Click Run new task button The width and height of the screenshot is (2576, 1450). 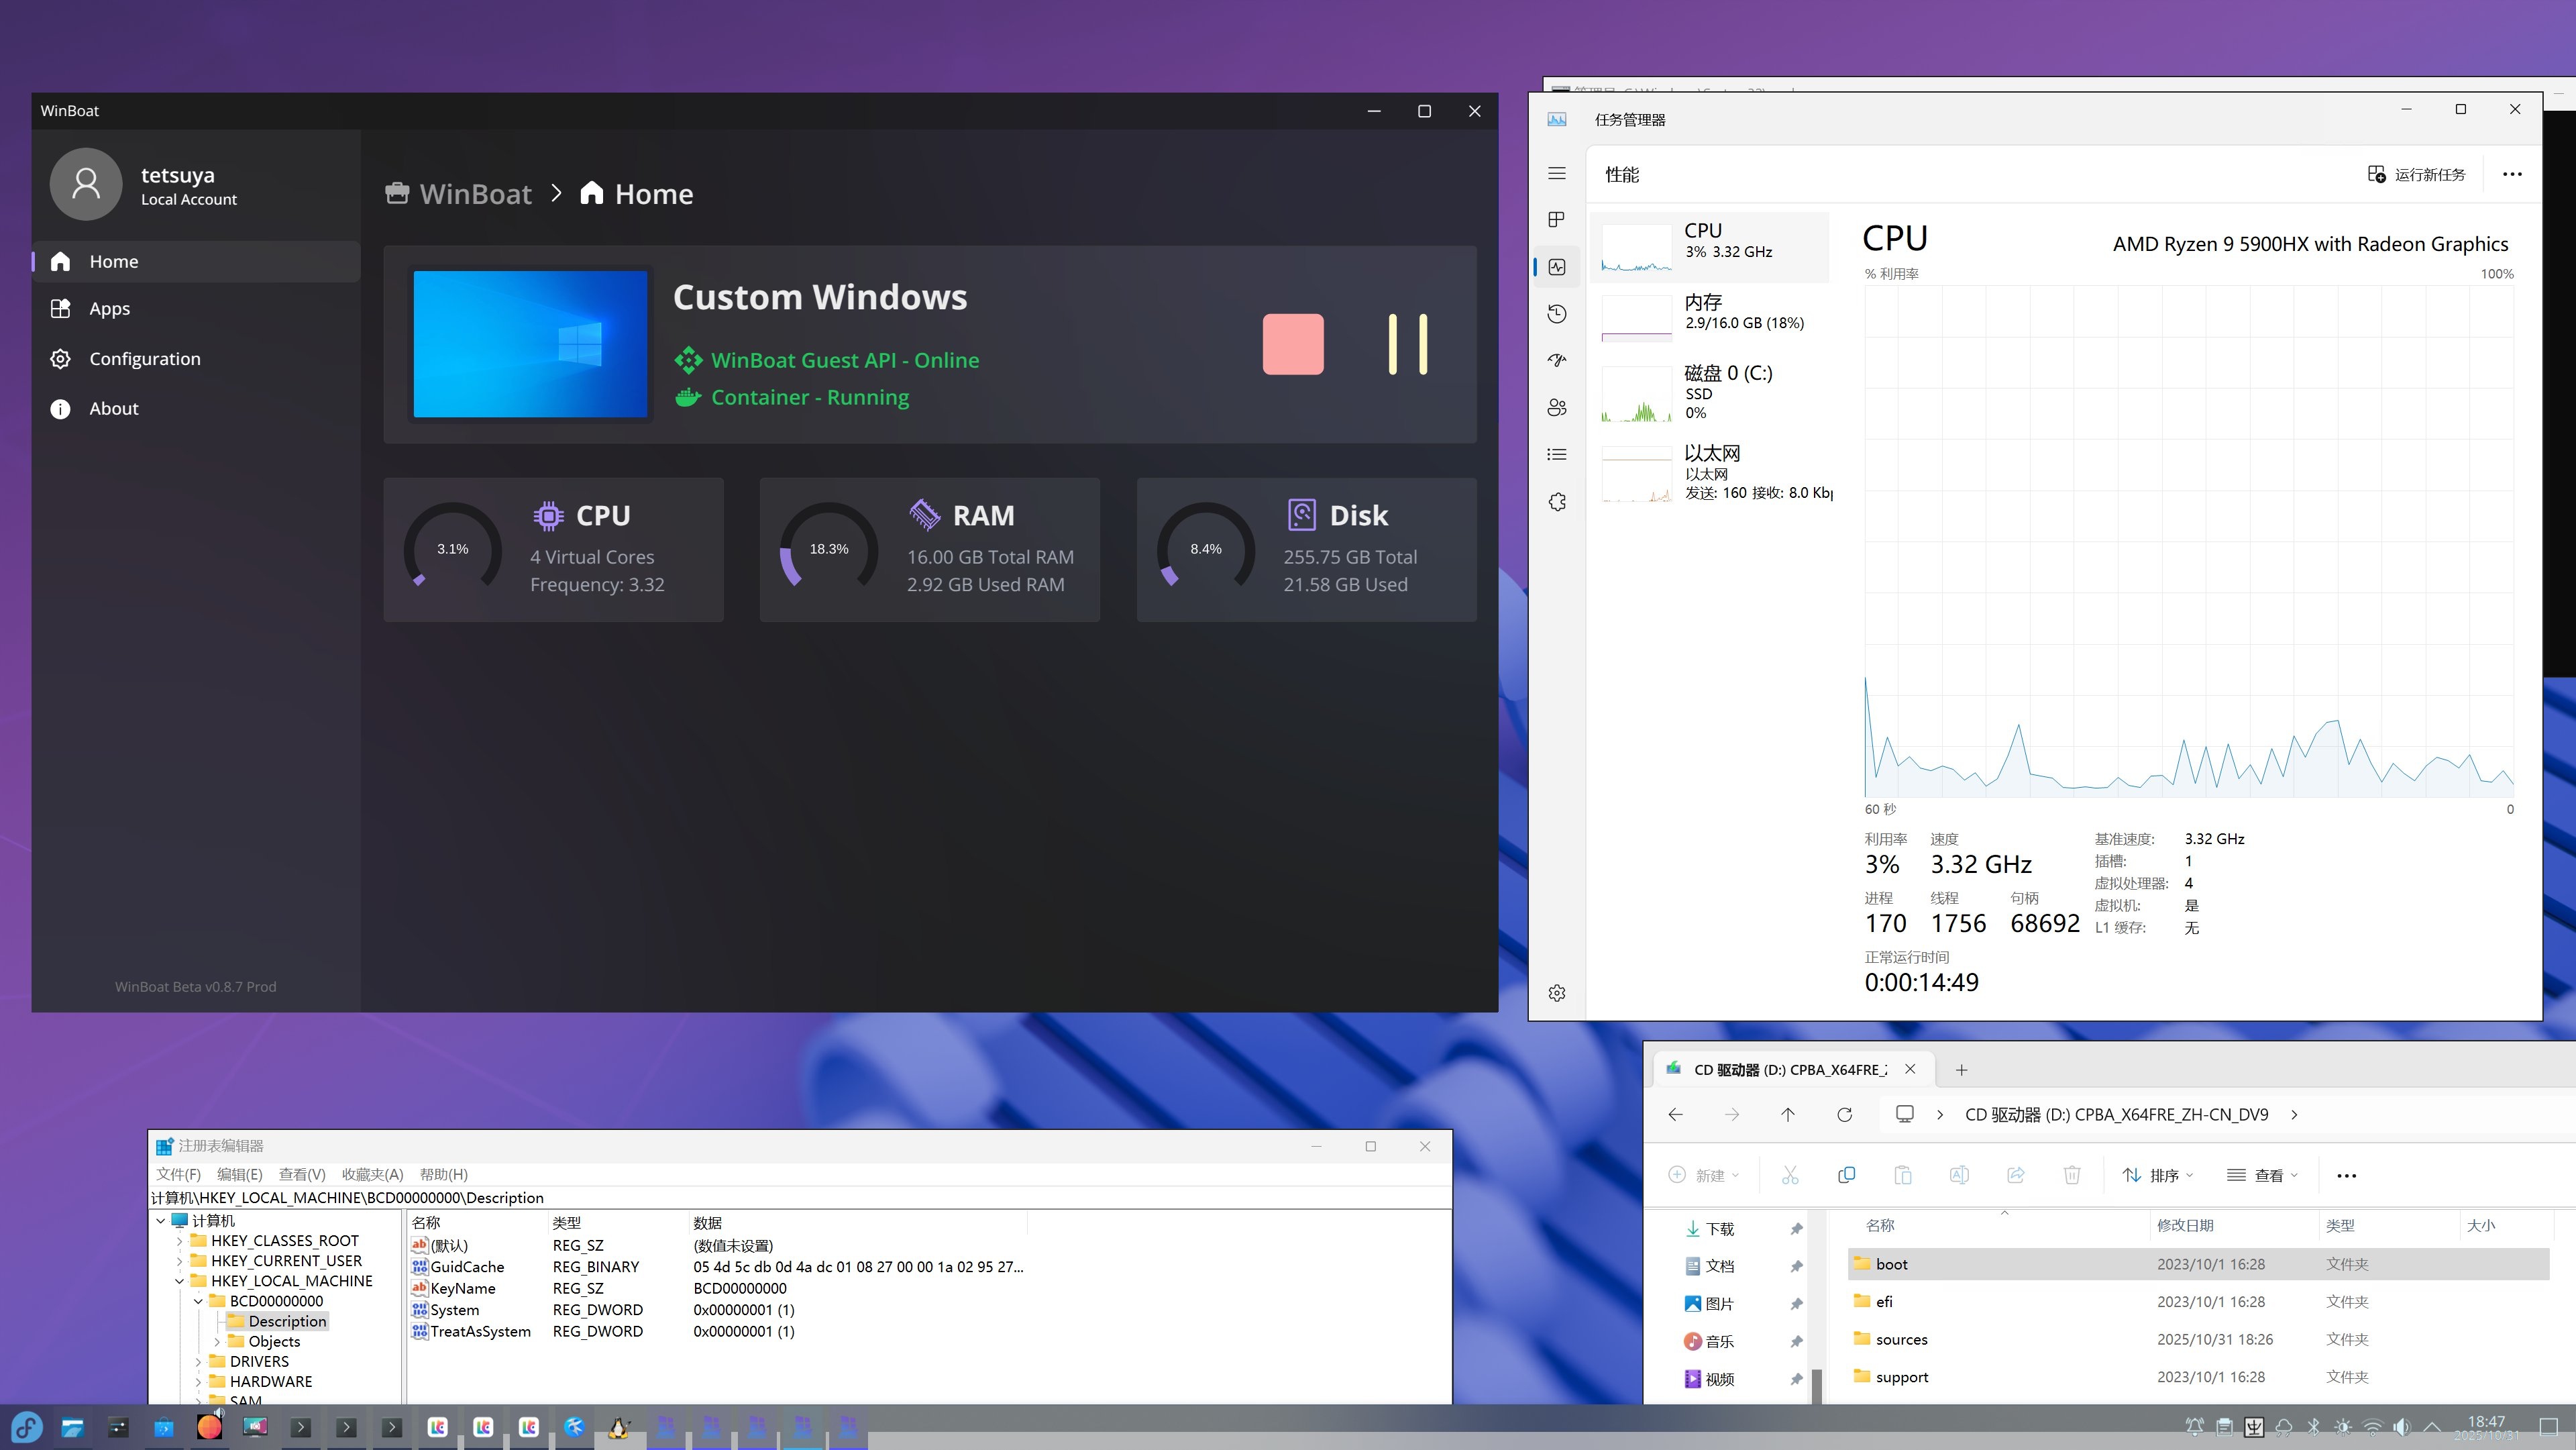click(x=2417, y=174)
